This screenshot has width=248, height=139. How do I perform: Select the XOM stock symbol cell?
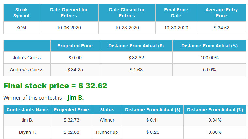click(x=21, y=28)
